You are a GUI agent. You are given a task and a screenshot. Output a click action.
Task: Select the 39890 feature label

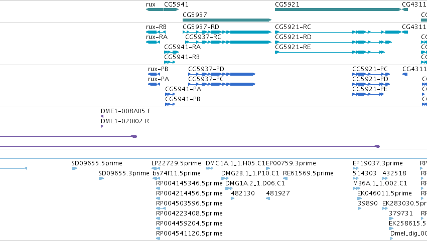[368, 203]
